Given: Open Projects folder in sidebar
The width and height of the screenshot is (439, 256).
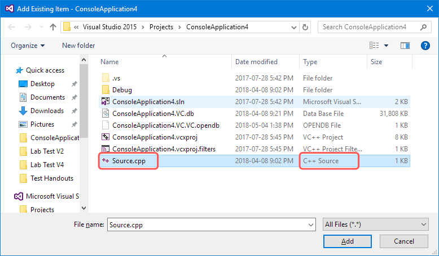Looking at the screenshot, I should pos(42,210).
